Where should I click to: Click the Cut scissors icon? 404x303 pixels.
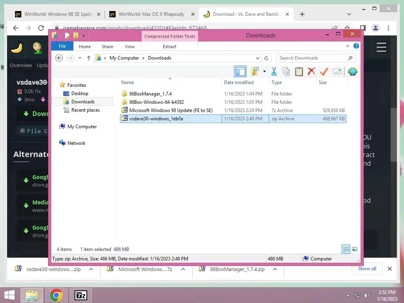coord(274,71)
